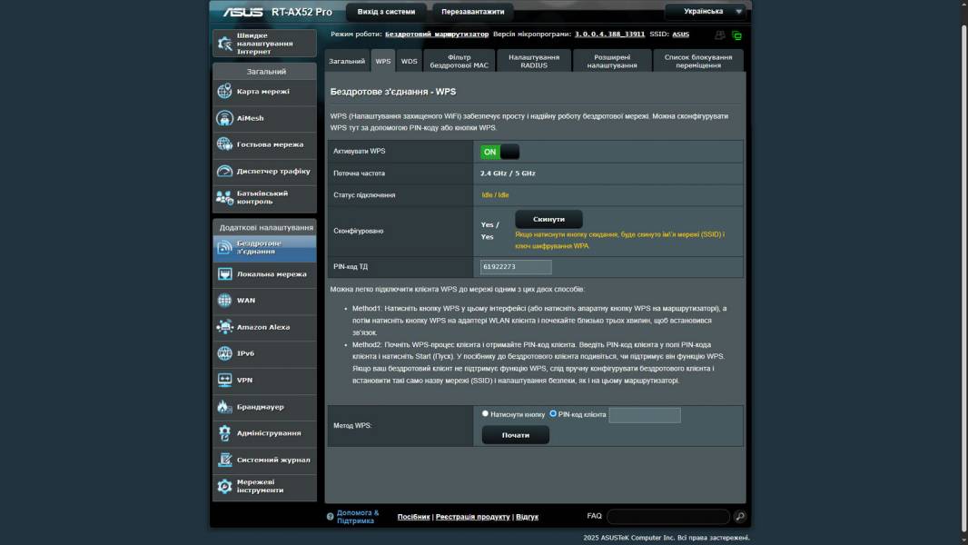Open AiMesh from the sidebar icon

(224, 118)
